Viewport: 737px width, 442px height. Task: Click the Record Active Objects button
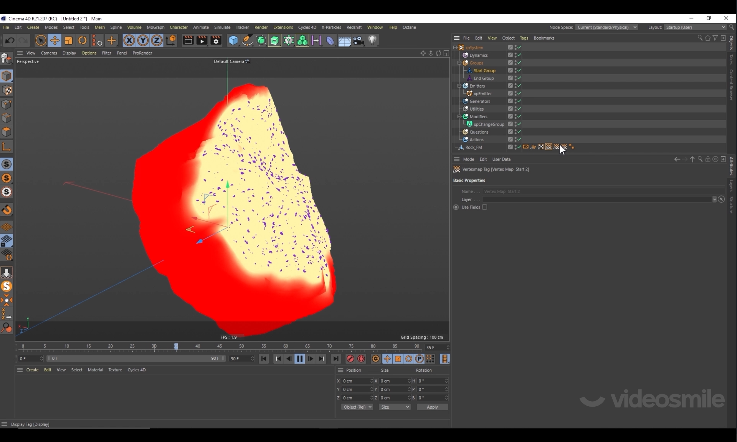(350, 359)
